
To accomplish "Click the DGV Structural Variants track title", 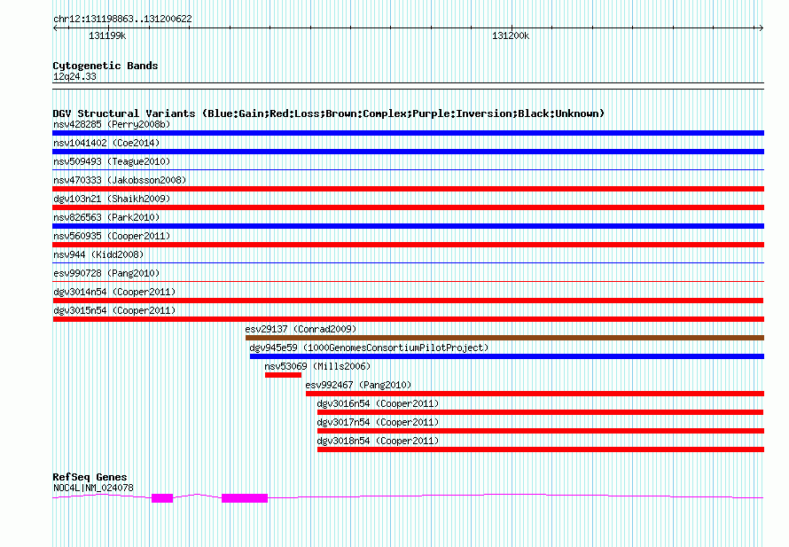I will pyautogui.click(x=328, y=113).
